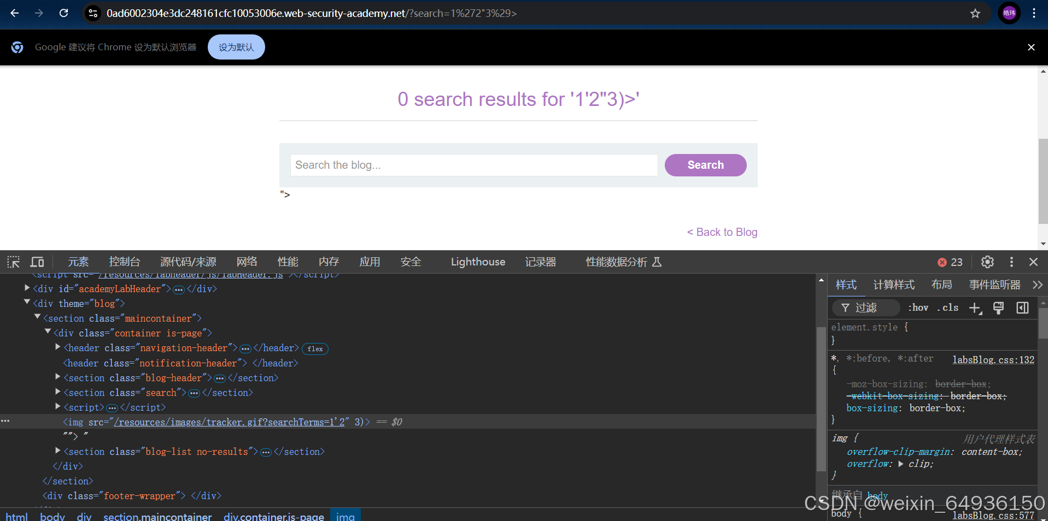Click the Search button
This screenshot has width=1048, height=521.
tap(705, 165)
